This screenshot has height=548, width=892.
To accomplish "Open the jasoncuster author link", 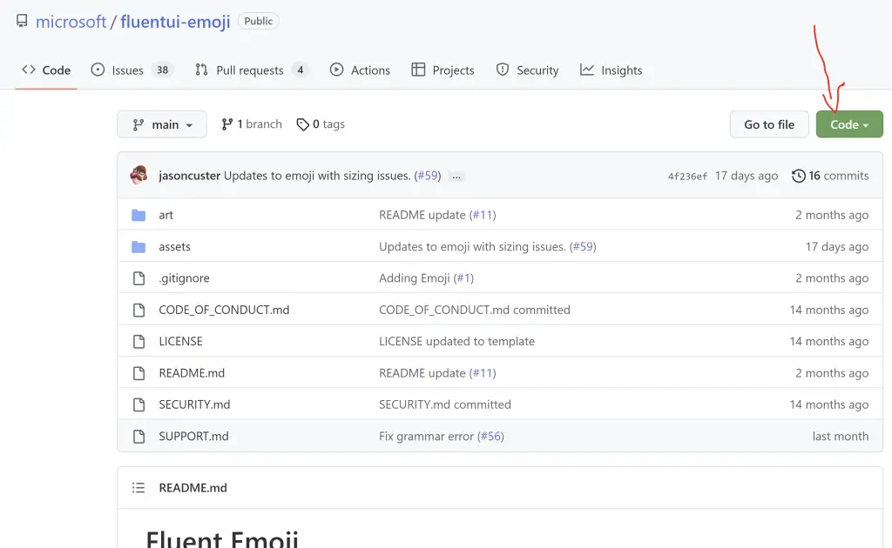I will [x=189, y=176].
